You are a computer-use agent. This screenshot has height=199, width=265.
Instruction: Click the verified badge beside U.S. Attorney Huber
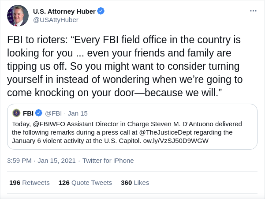point(101,11)
